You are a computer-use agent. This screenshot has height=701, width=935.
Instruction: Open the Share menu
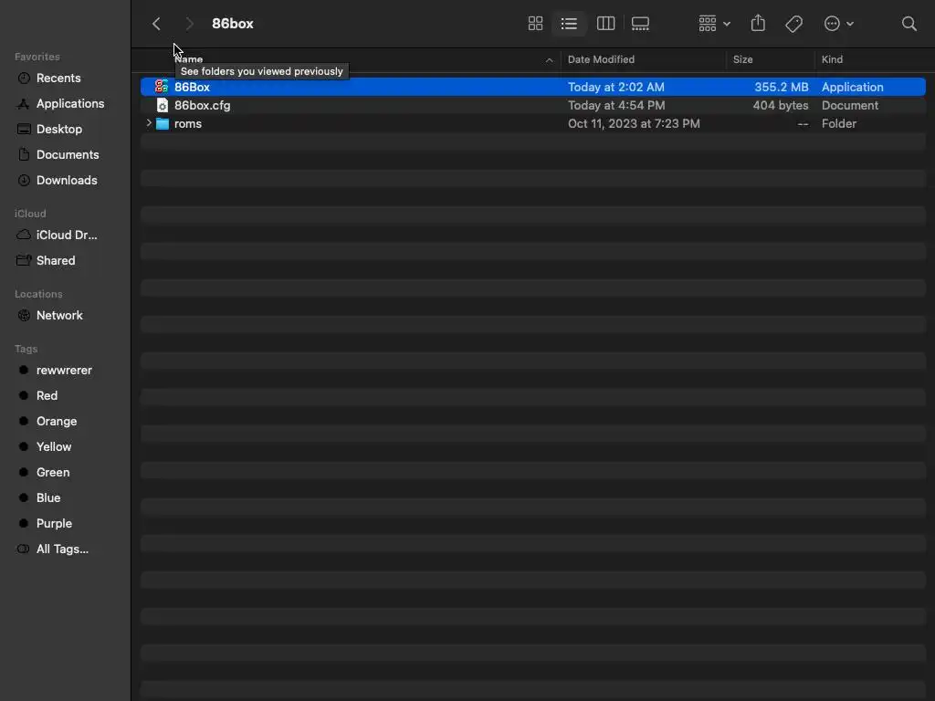click(x=758, y=24)
